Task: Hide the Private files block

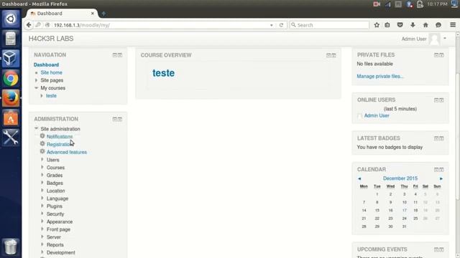Action: point(436,55)
